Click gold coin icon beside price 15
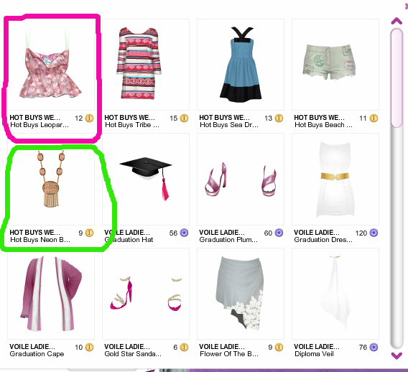408x372 pixels. tap(184, 118)
